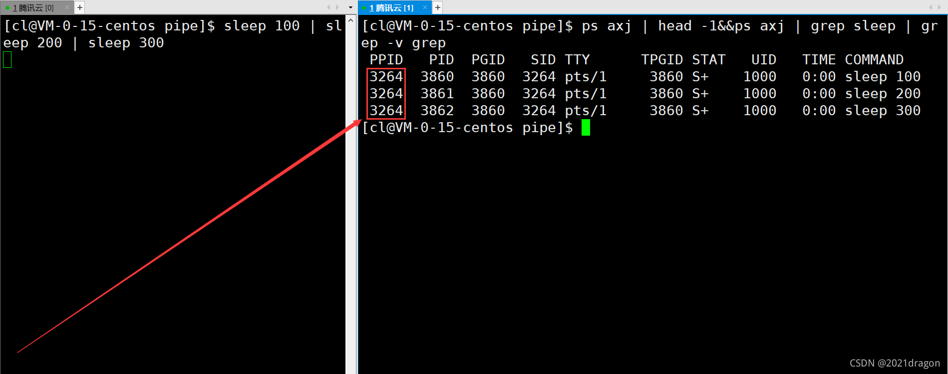
Task: Click the CSDN @2021dragon watermark
Action: click(894, 363)
